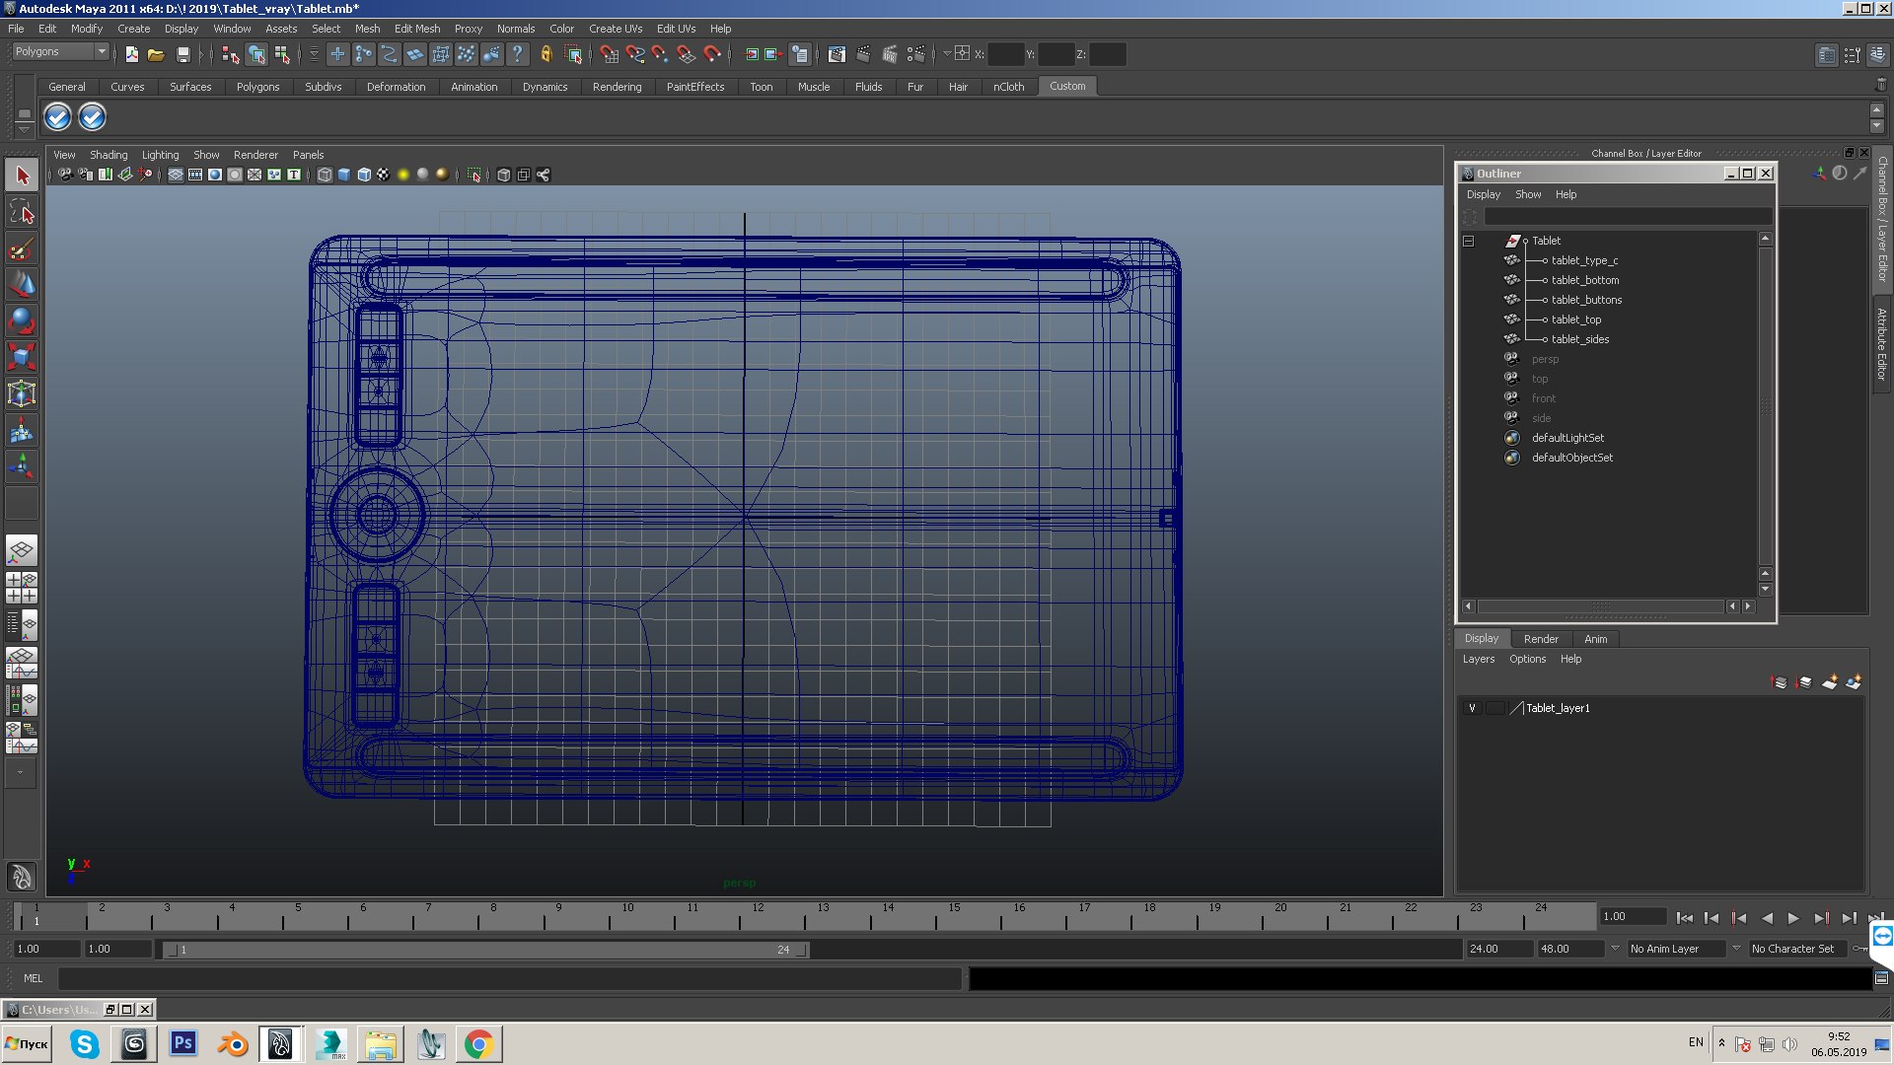Select the Move tool in toolbox

click(22, 285)
